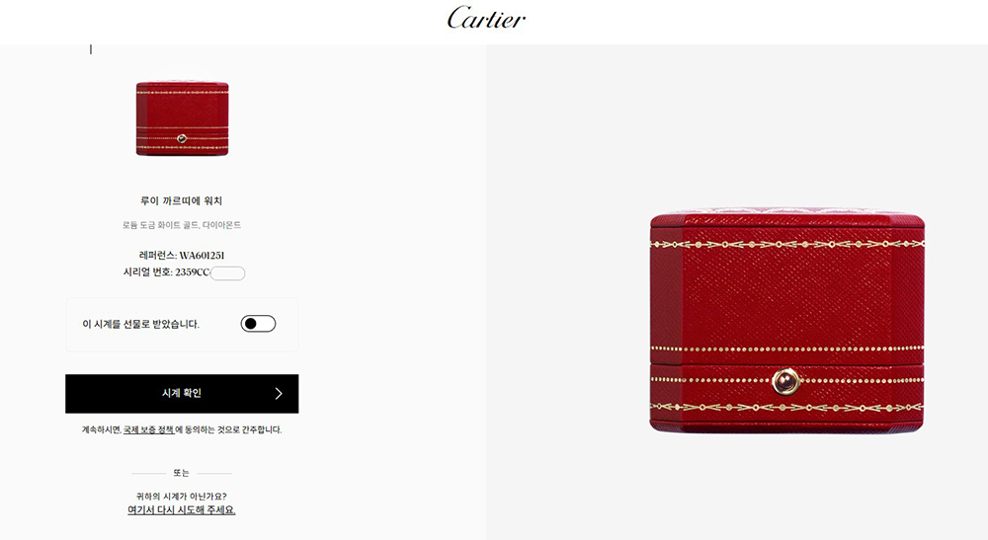Focus the serial number input after 2359CC

pos(227,273)
